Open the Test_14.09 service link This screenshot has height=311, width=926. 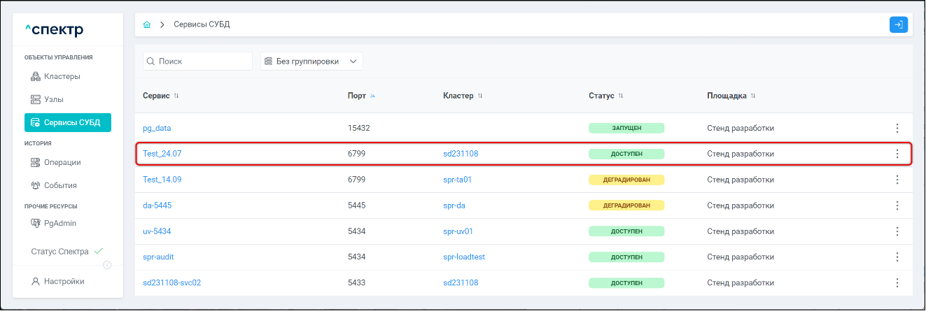[162, 180]
